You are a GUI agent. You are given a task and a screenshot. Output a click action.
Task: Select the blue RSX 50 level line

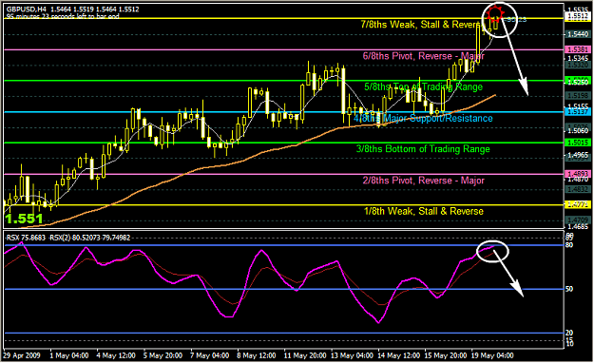click(283, 289)
